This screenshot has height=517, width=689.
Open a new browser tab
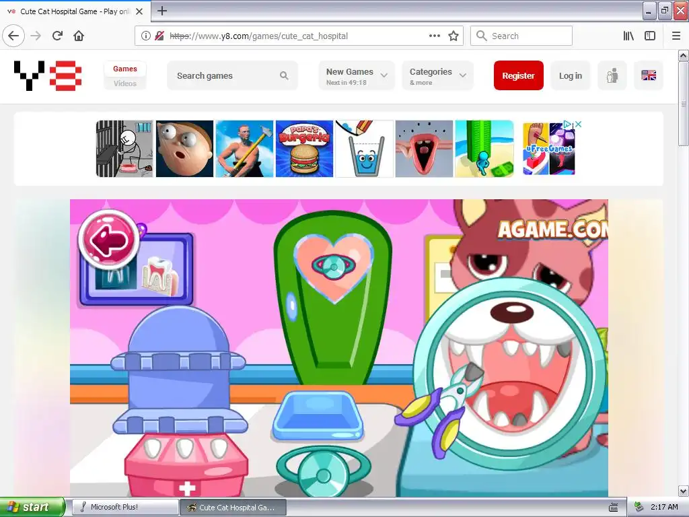pyautogui.click(x=162, y=11)
